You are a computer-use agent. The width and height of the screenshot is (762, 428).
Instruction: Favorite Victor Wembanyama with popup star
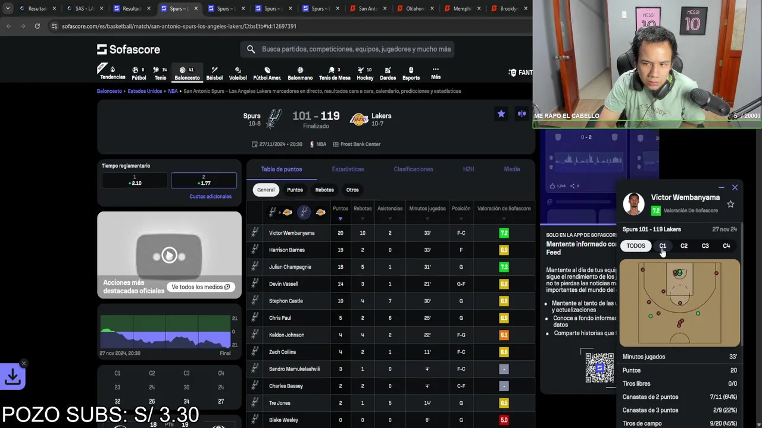[x=730, y=204]
